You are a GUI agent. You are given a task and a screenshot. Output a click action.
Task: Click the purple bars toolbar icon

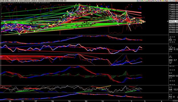pyautogui.click(x=158, y=1)
